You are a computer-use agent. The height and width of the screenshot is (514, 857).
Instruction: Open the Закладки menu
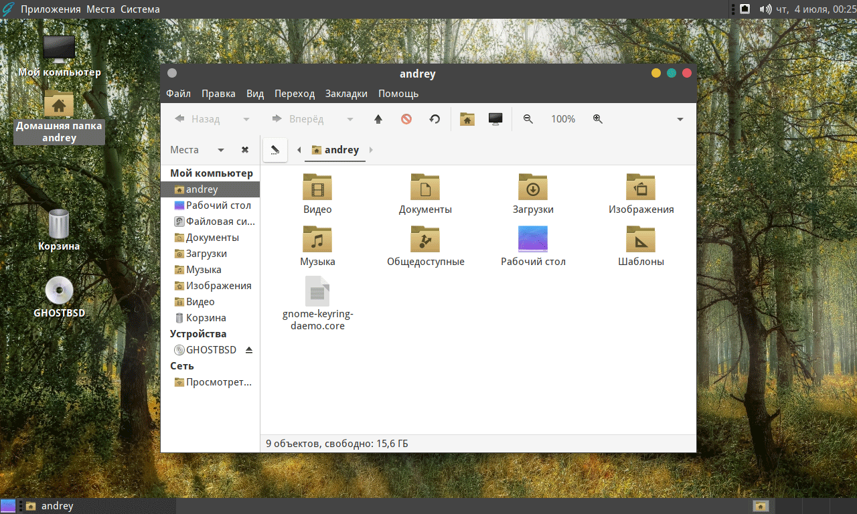[346, 94]
